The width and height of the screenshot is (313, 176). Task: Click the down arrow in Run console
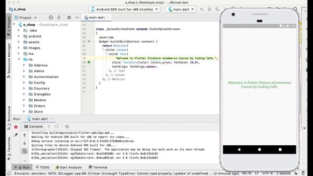pos(24,143)
